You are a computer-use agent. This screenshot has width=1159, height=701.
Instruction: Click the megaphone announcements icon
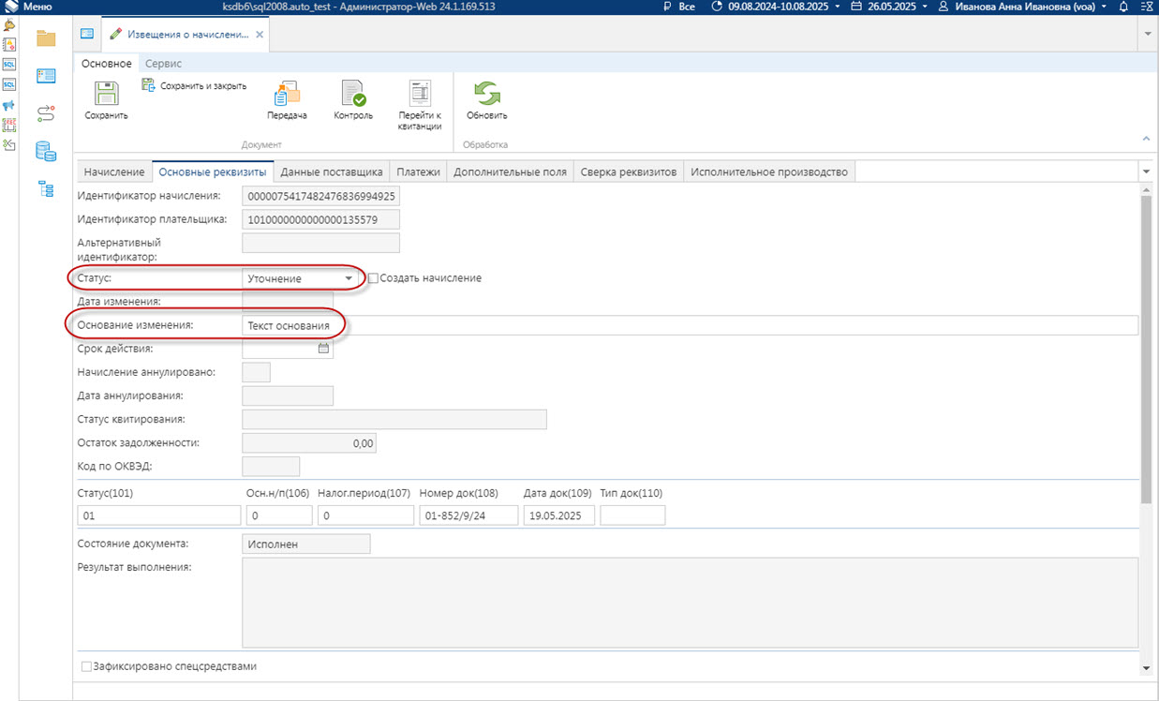[8, 105]
